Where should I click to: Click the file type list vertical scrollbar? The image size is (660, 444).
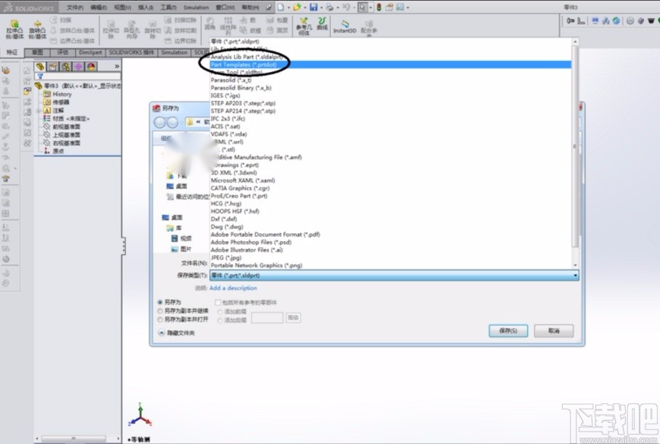tap(575, 153)
